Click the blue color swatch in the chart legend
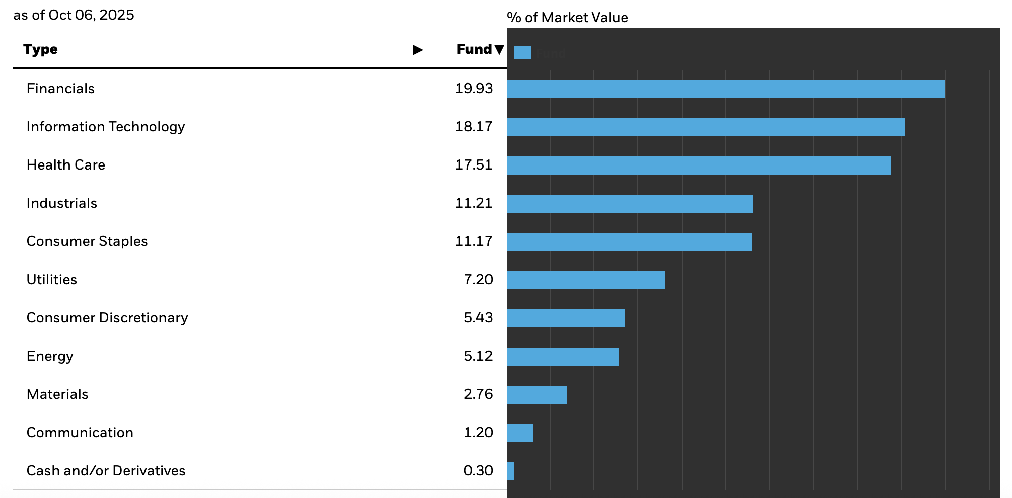Image resolution: width=1012 pixels, height=498 pixels. click(522, 52)
